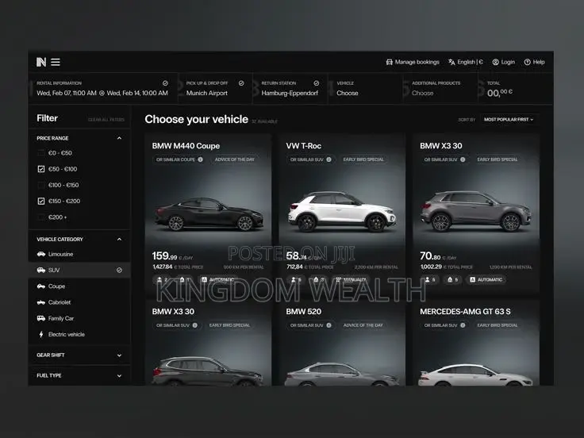Click the Return Station checkmark icon
Viewport: 584px width, 438px height.
pos(317,83)
